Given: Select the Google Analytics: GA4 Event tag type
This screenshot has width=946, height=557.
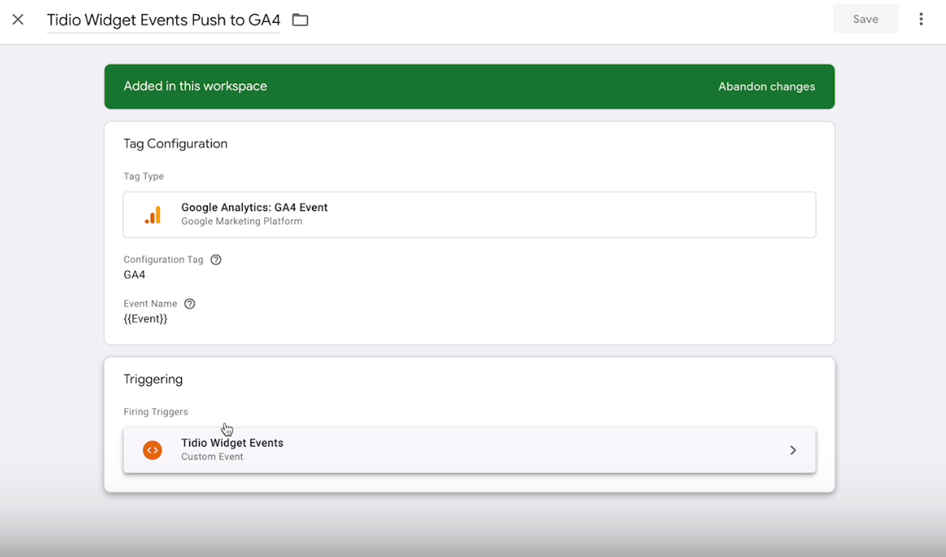Looking at the screenshot, I should 469,214.
